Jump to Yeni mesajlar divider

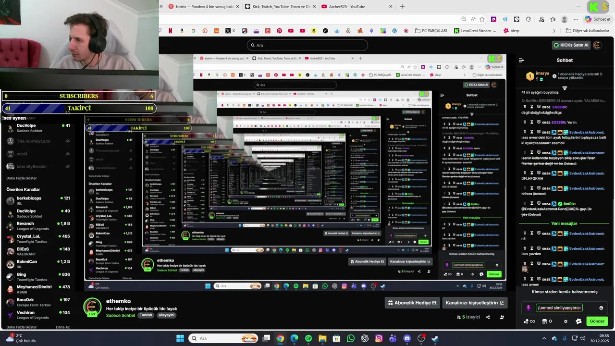point(564,223)
